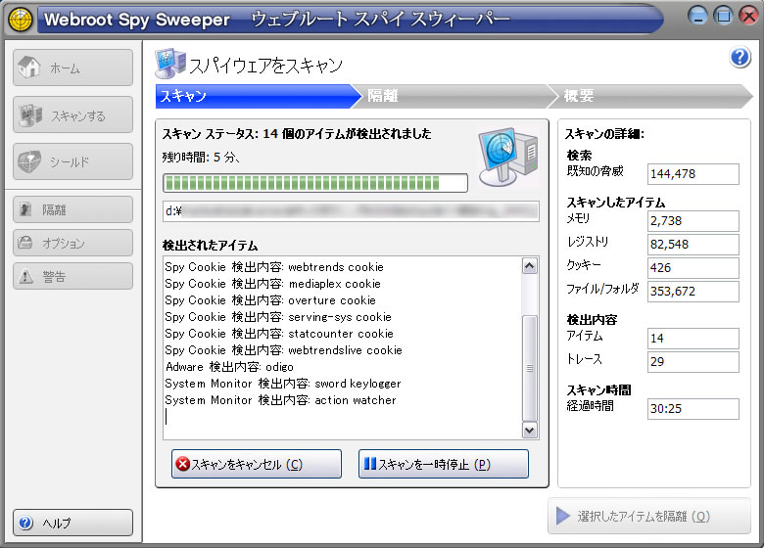Click the detected items scrollbar thumb
Viewport: 764px width, 548px height.
(x=530, y=368)
